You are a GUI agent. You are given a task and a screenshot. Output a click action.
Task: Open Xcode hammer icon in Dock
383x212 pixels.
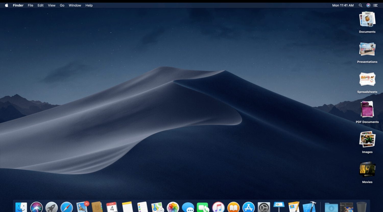[x=309, y=207]
